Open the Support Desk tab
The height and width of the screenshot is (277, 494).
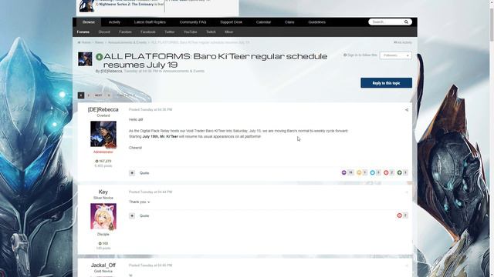[x=232, y=22]
